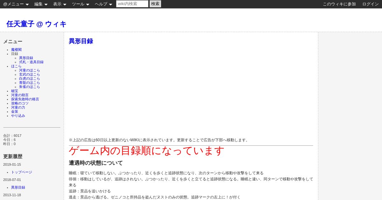382x200 pixels.
Task: Open 玄武のほこら in the sidebar
Action: 30,75
